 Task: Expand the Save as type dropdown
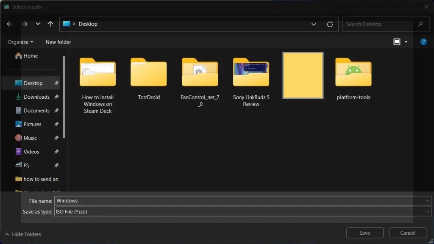point(428,212)
